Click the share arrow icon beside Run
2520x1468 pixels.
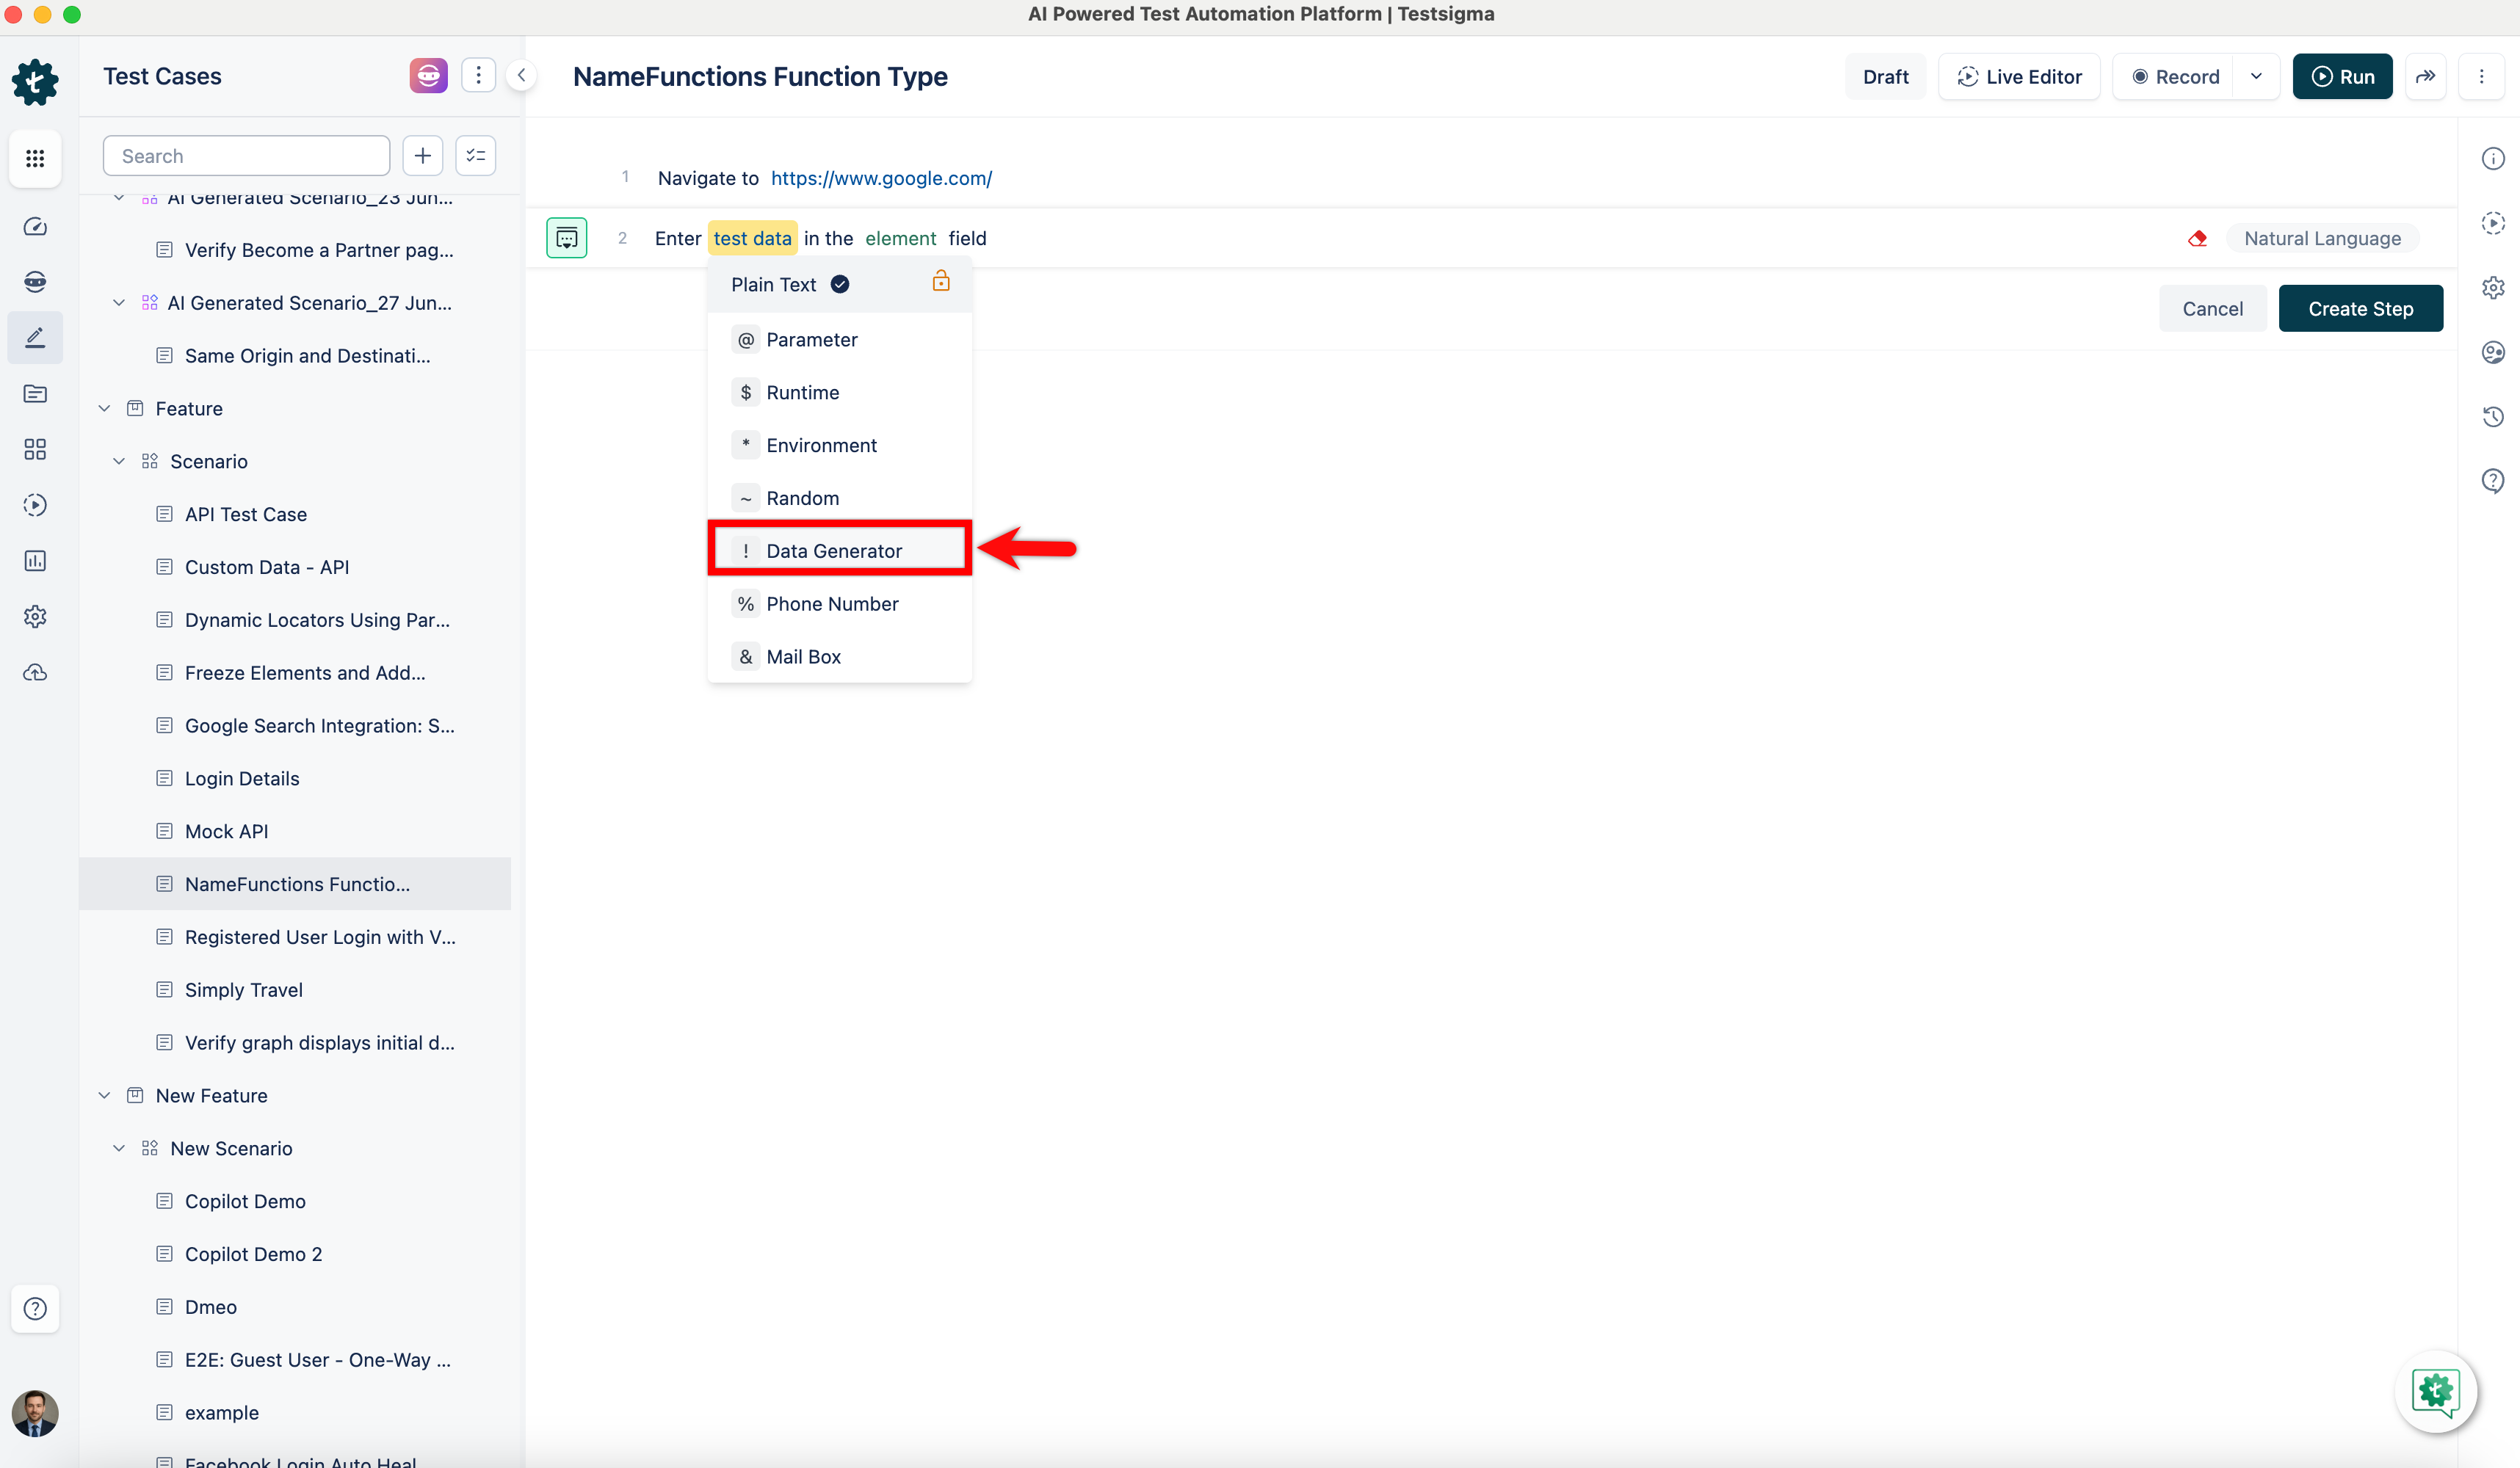(x=2425, y=77)
